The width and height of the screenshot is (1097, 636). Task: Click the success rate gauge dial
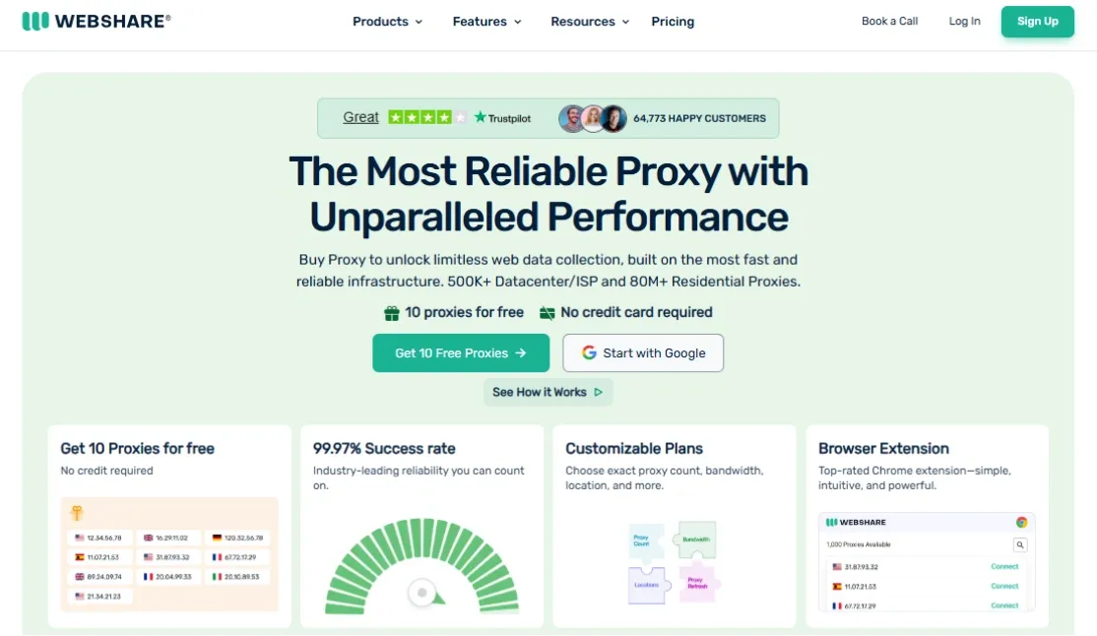[421, 593]
